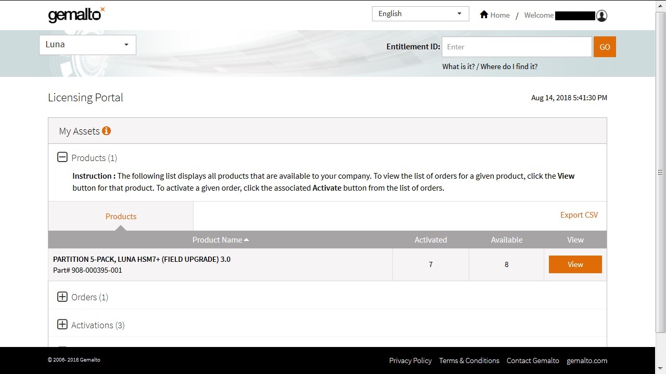The height and width of the screenshot is (374, 666).
Task: Click the Contact Gemalto footer link
Action: coord(533,360)
